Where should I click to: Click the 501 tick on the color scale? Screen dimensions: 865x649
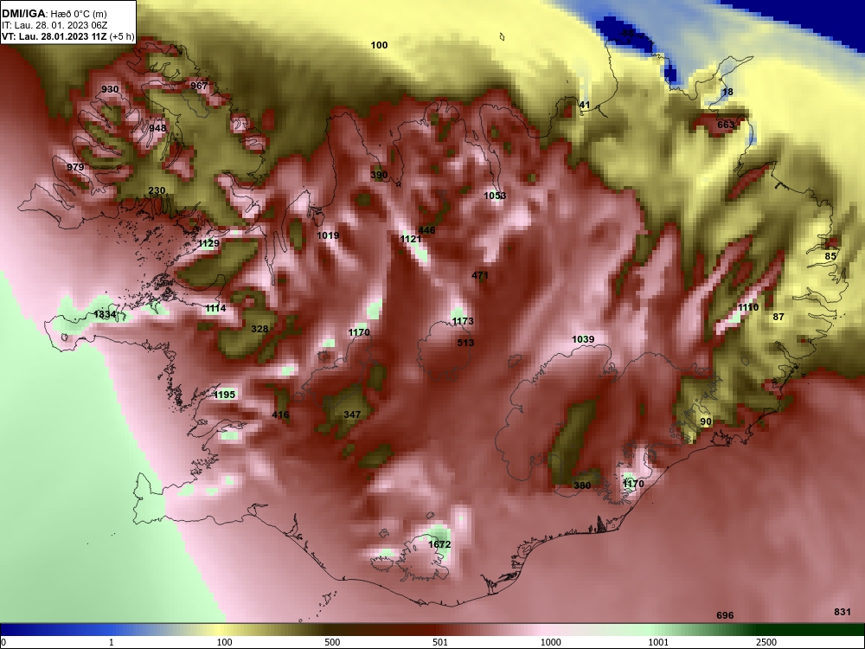pyautogui.click(x=440, y=642)
